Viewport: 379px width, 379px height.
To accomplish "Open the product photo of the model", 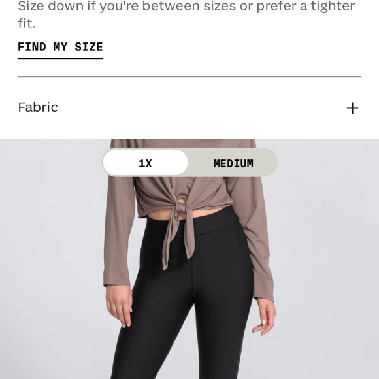I will pos(189,259).
